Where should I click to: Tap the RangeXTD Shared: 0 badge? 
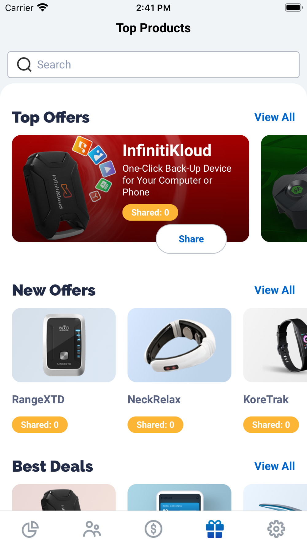pyautogui.click(x=40, y=425)
